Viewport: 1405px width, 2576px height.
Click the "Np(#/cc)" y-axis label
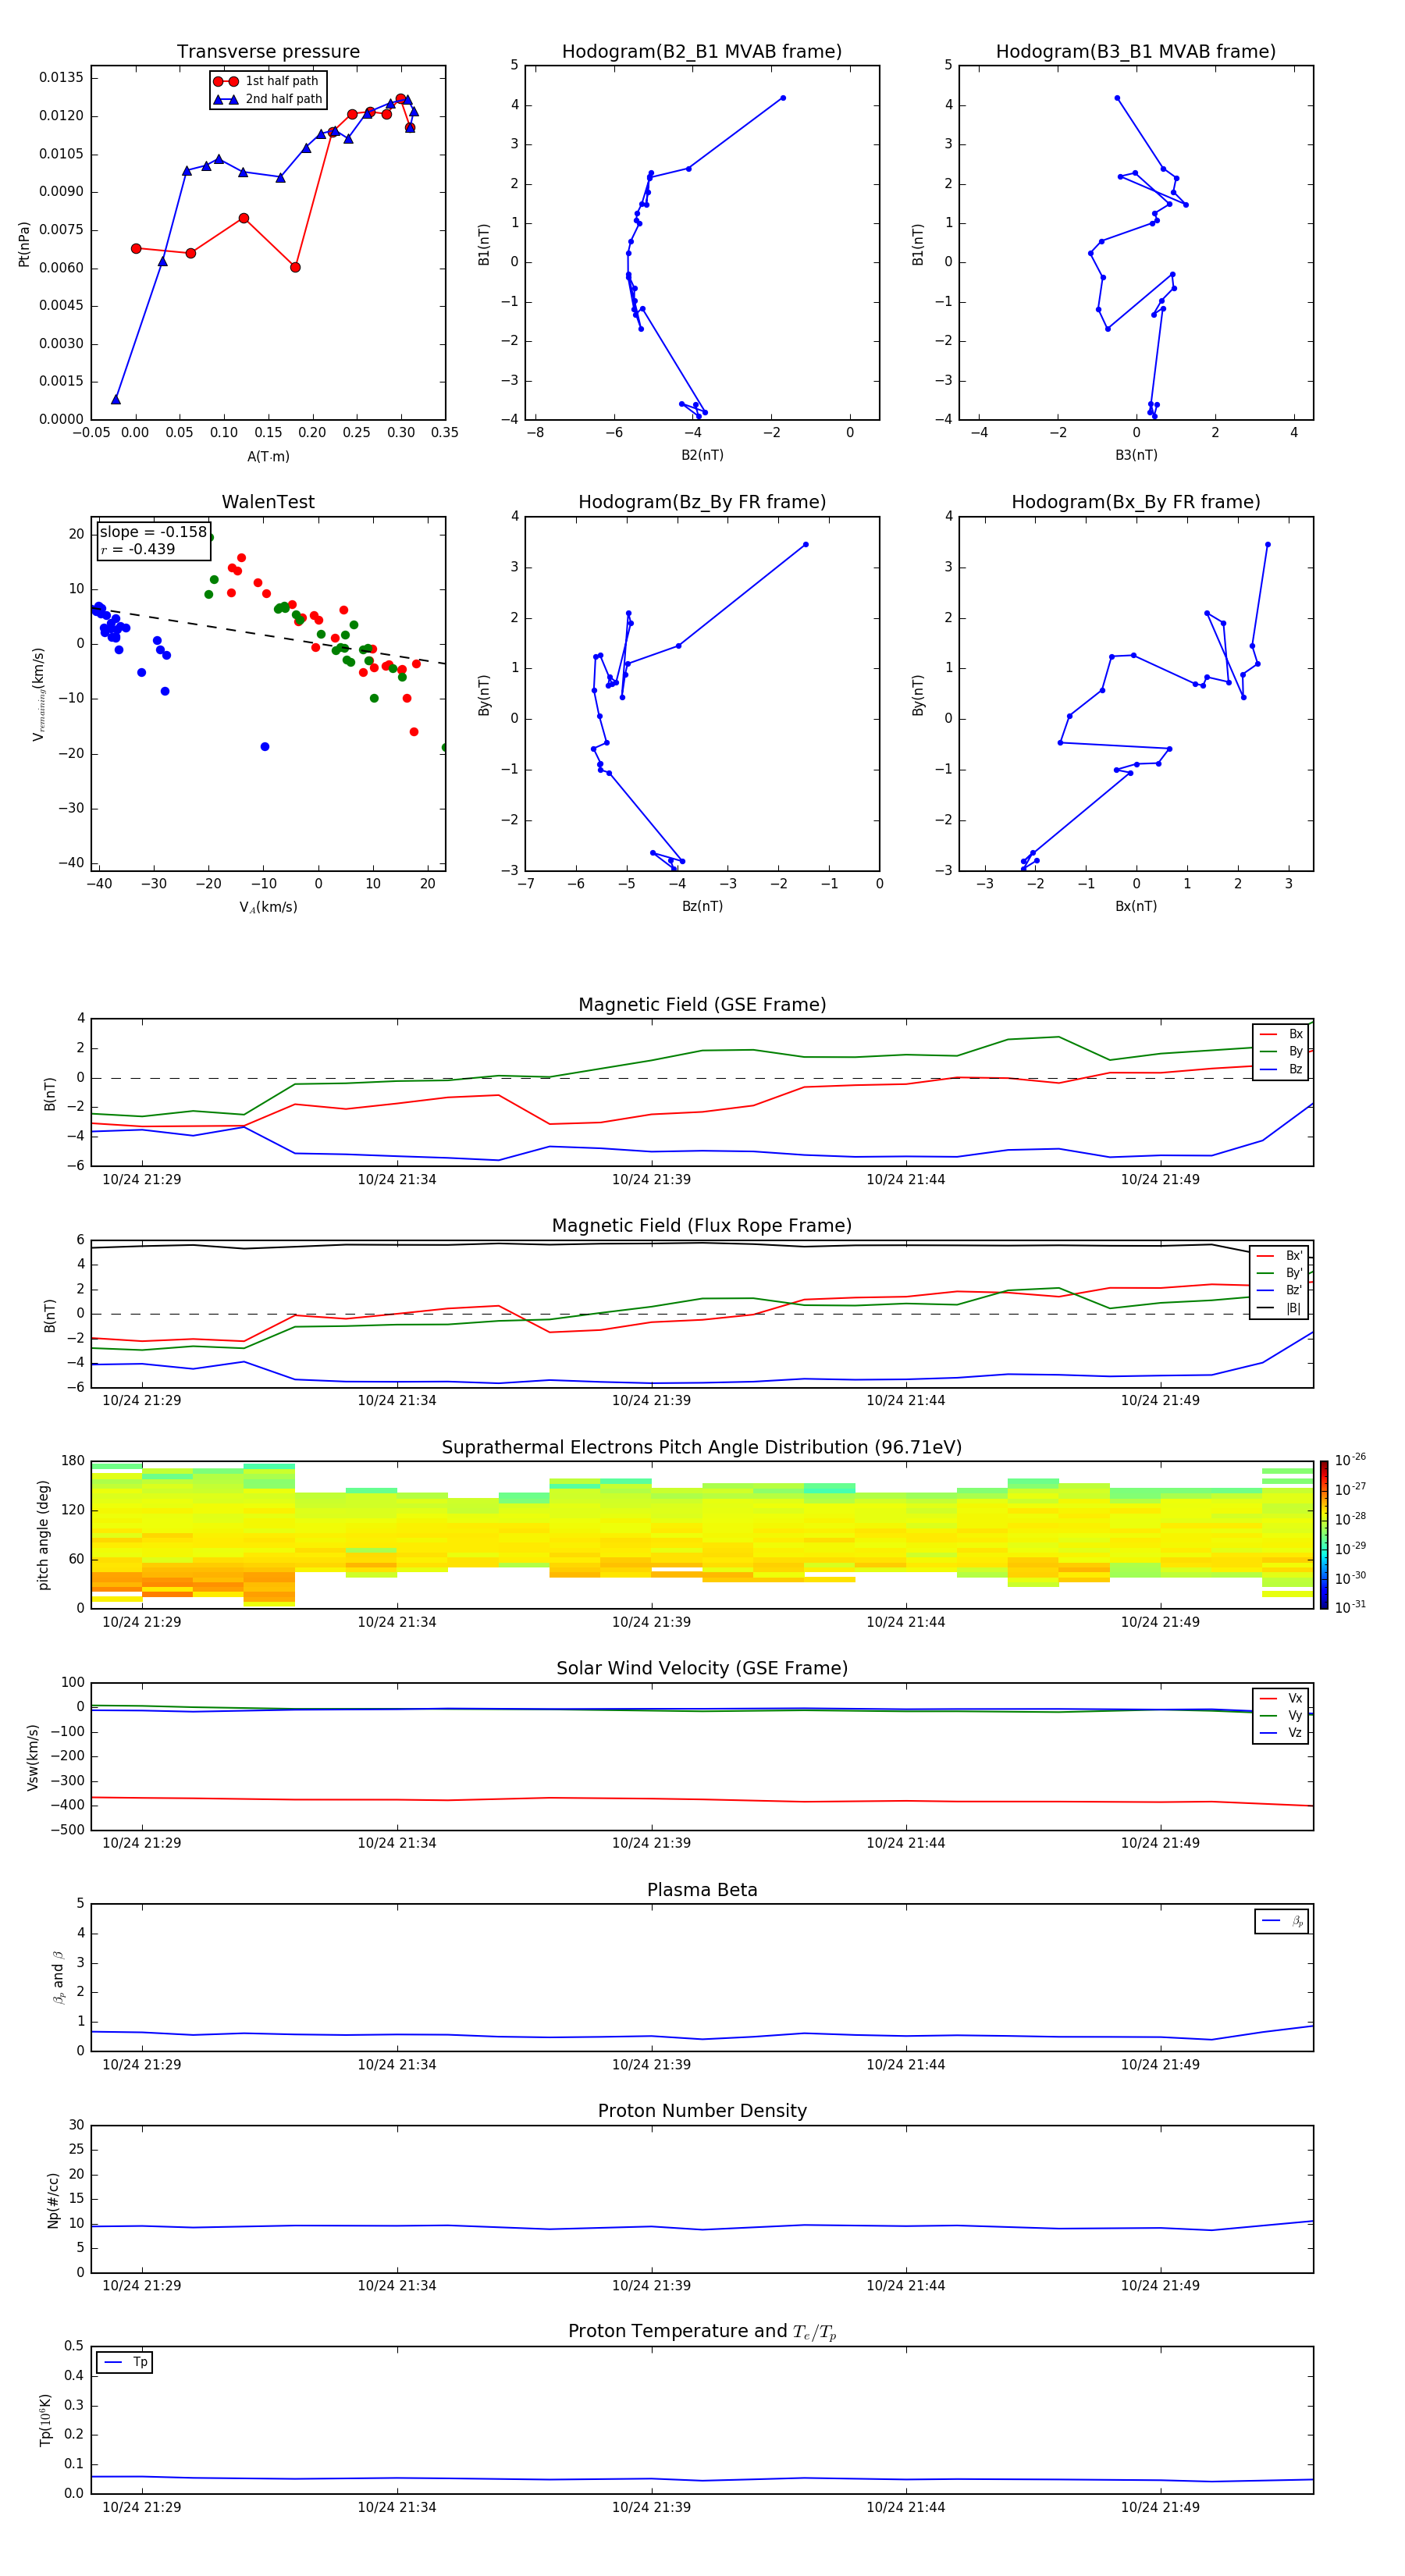(53, 2199)
